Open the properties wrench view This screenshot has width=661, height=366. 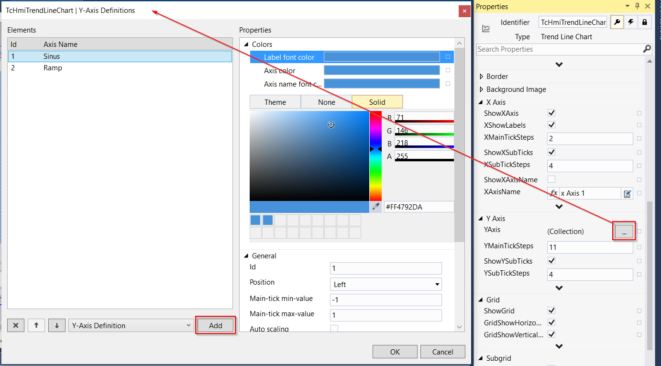point(617,22)
